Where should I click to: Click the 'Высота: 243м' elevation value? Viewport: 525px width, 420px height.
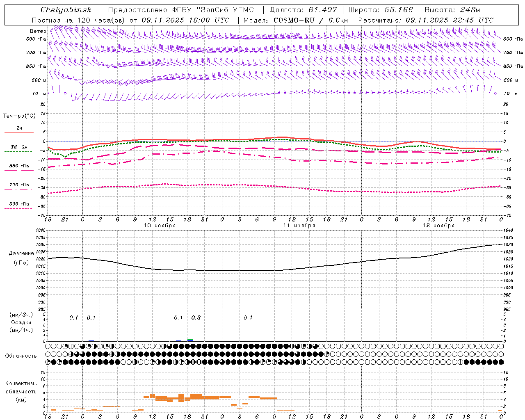(x=452, y=10)
